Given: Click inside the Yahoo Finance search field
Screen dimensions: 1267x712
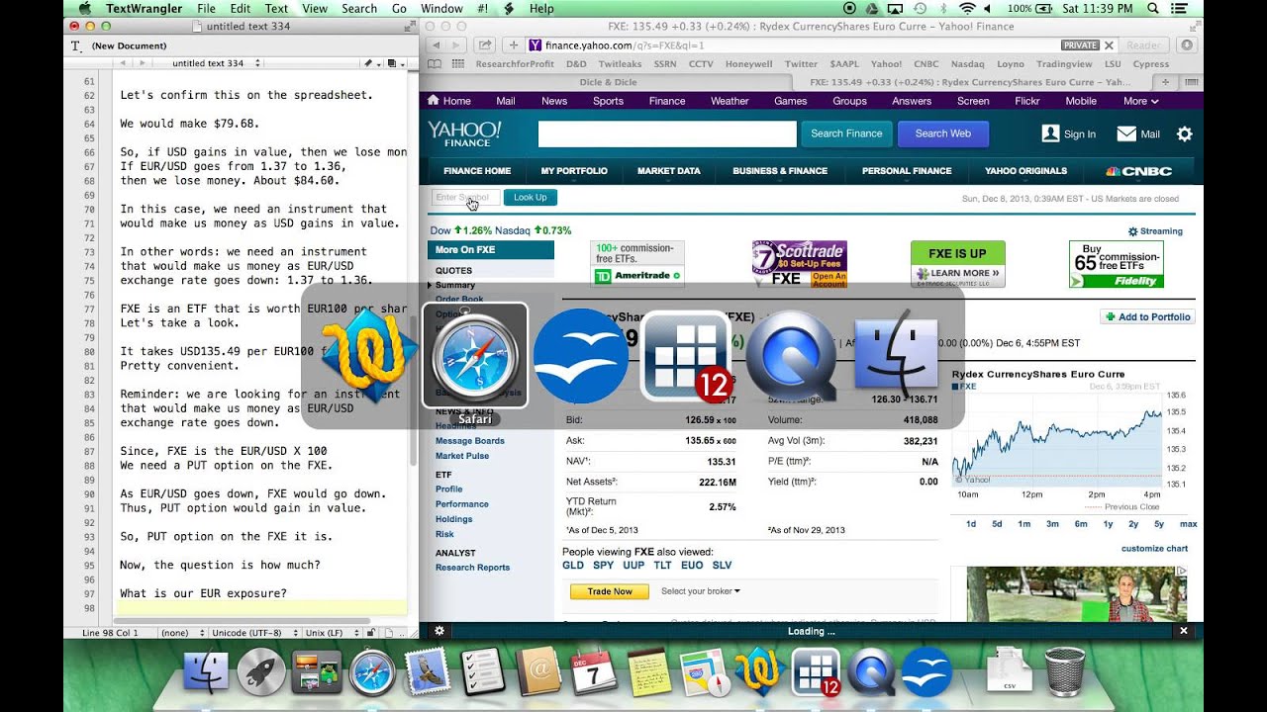Looking at the screenshot, I should click(667, 133).
